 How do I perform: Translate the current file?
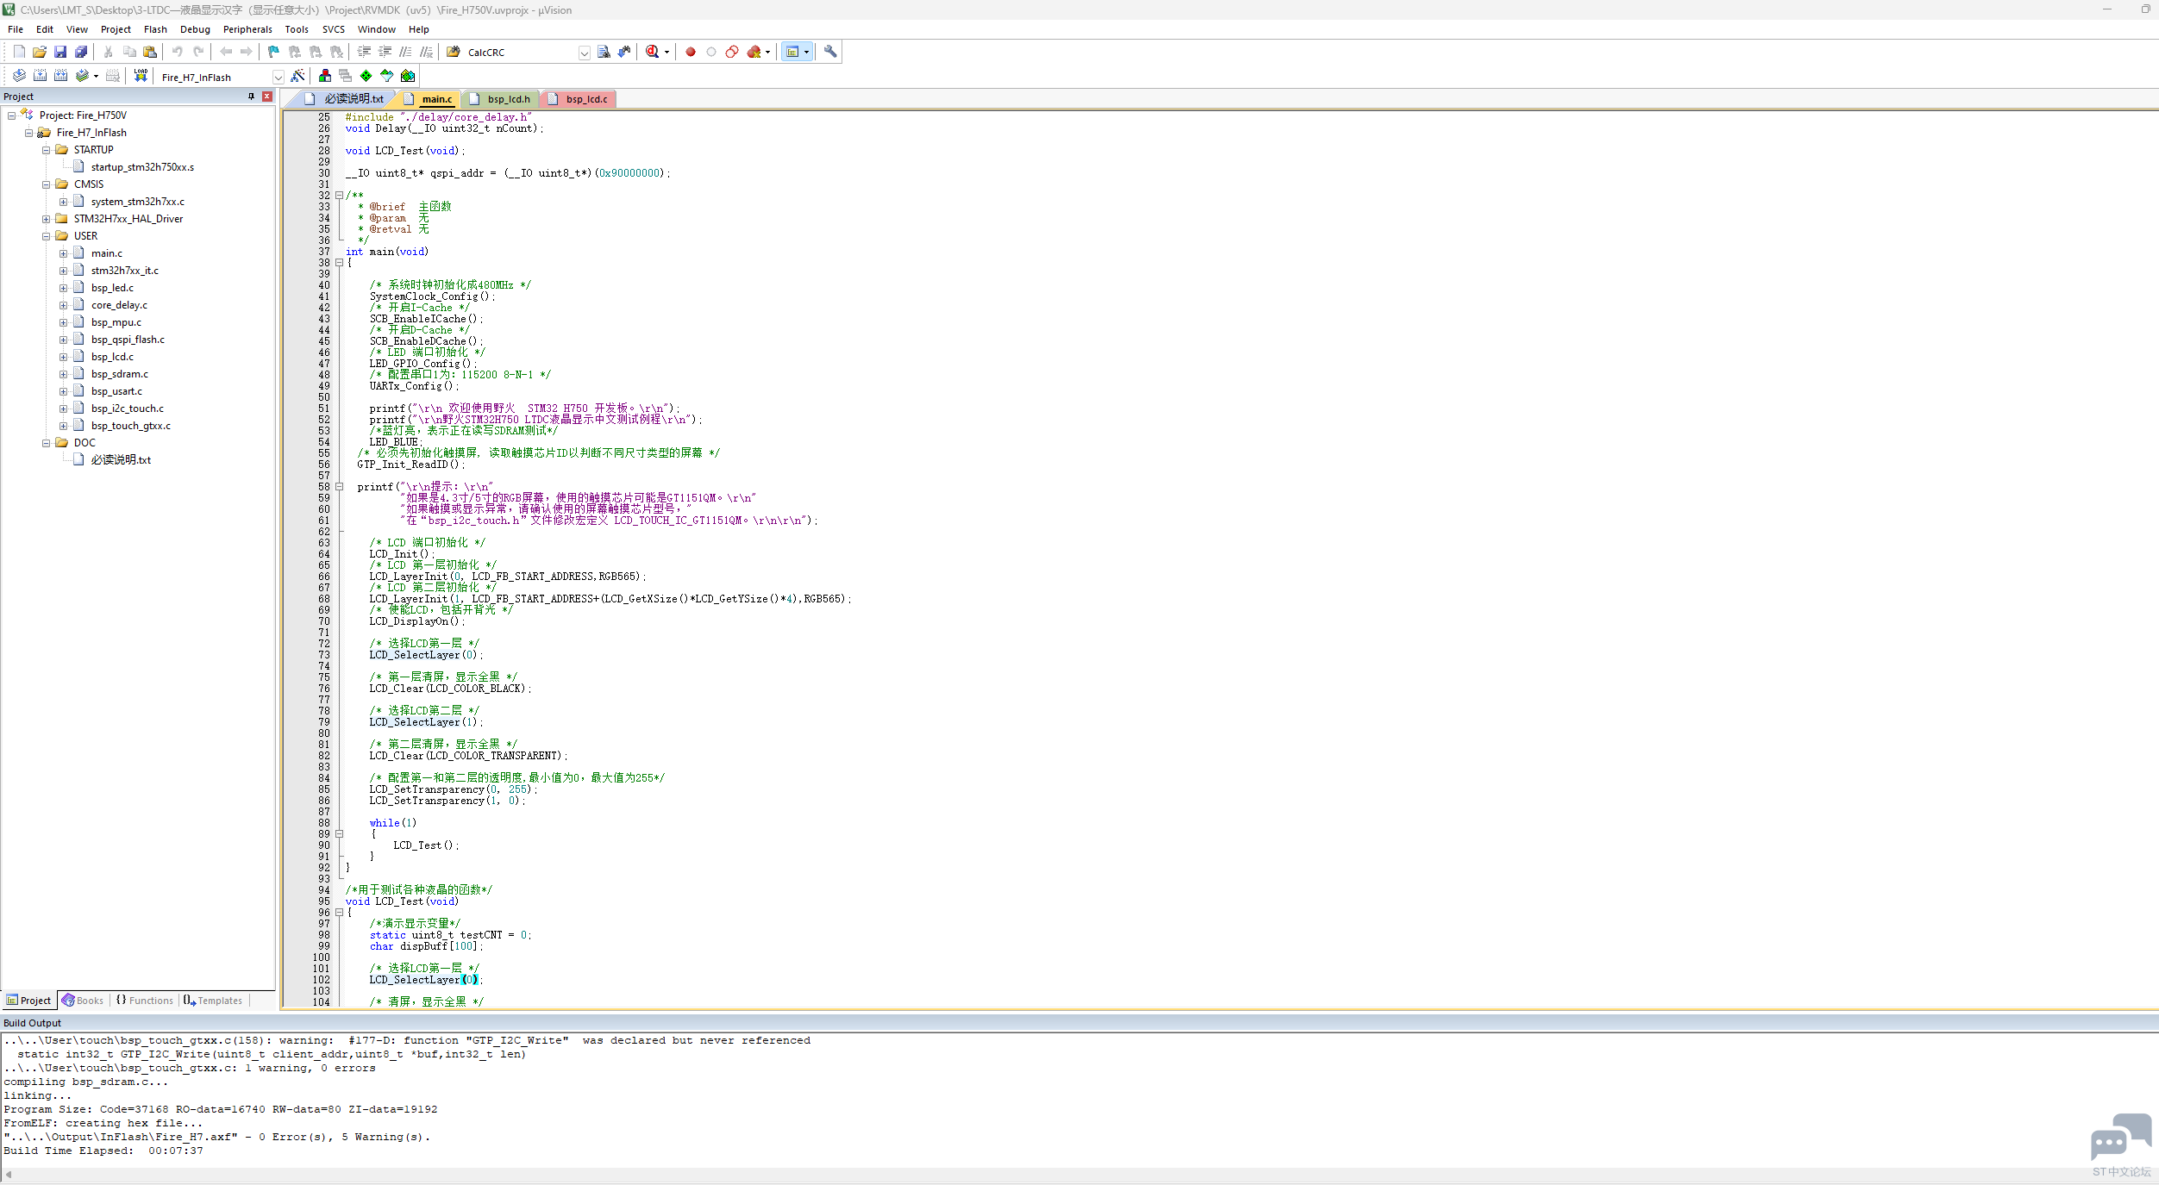coord(19,76)
